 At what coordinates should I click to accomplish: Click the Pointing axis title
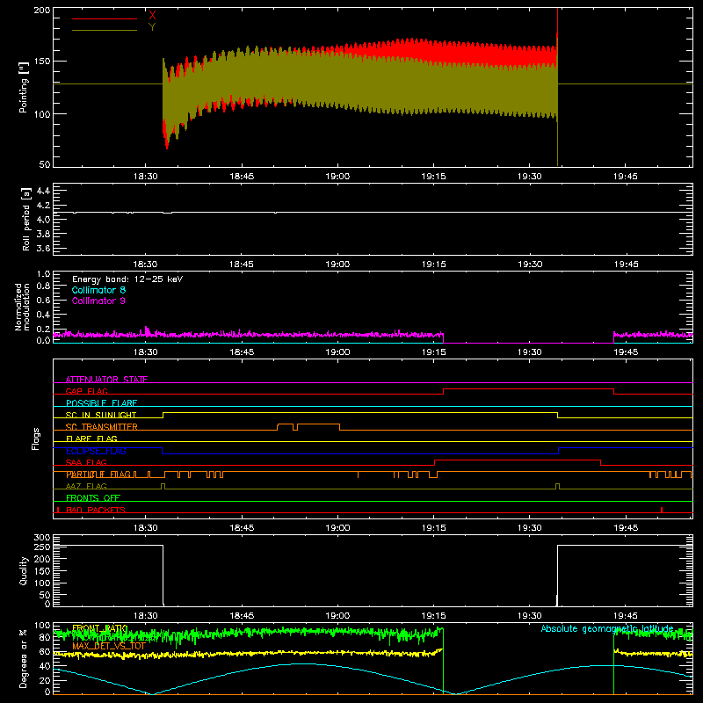click(x=24, y=87)
